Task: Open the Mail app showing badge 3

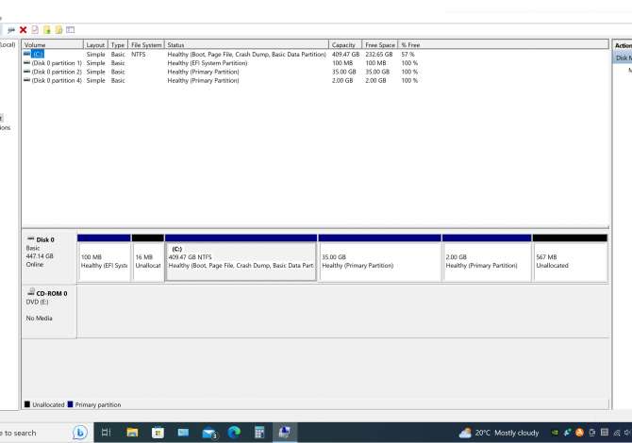Action: click(x=209, y=433)
